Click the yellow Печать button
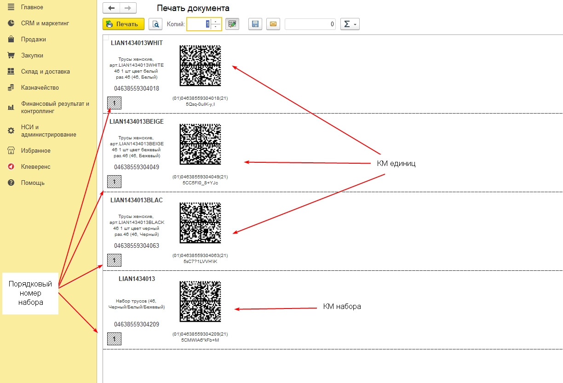The image size is (563, 383). 123,24
